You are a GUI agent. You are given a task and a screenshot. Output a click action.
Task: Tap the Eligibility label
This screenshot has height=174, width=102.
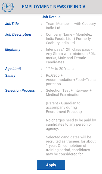pos(13,49)
